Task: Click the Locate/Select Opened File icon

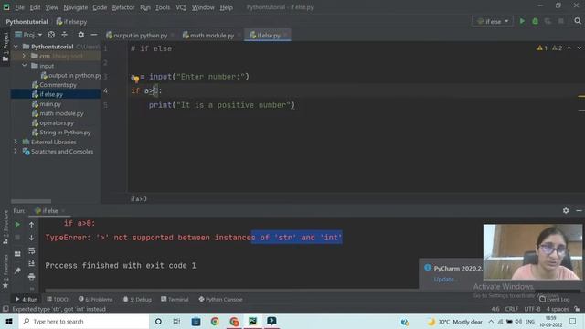Action: pos(51,35)
